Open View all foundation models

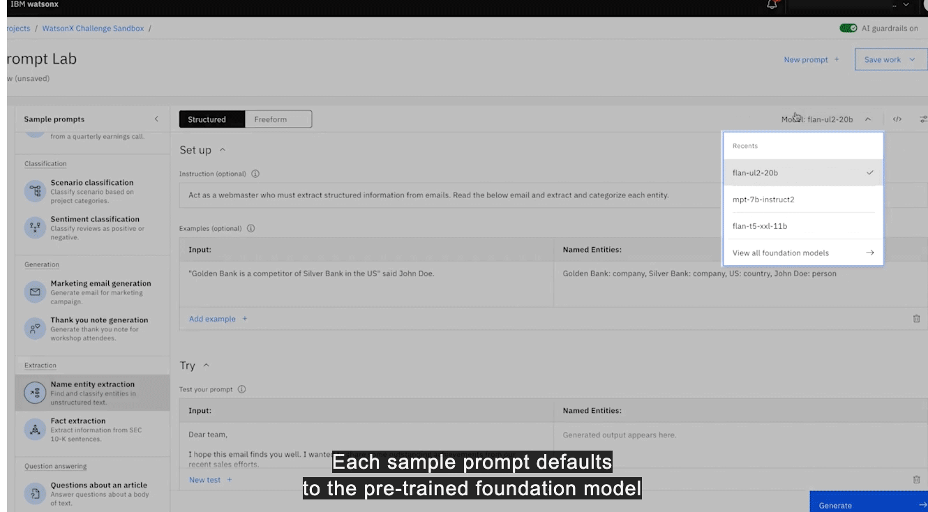point(803,253)
